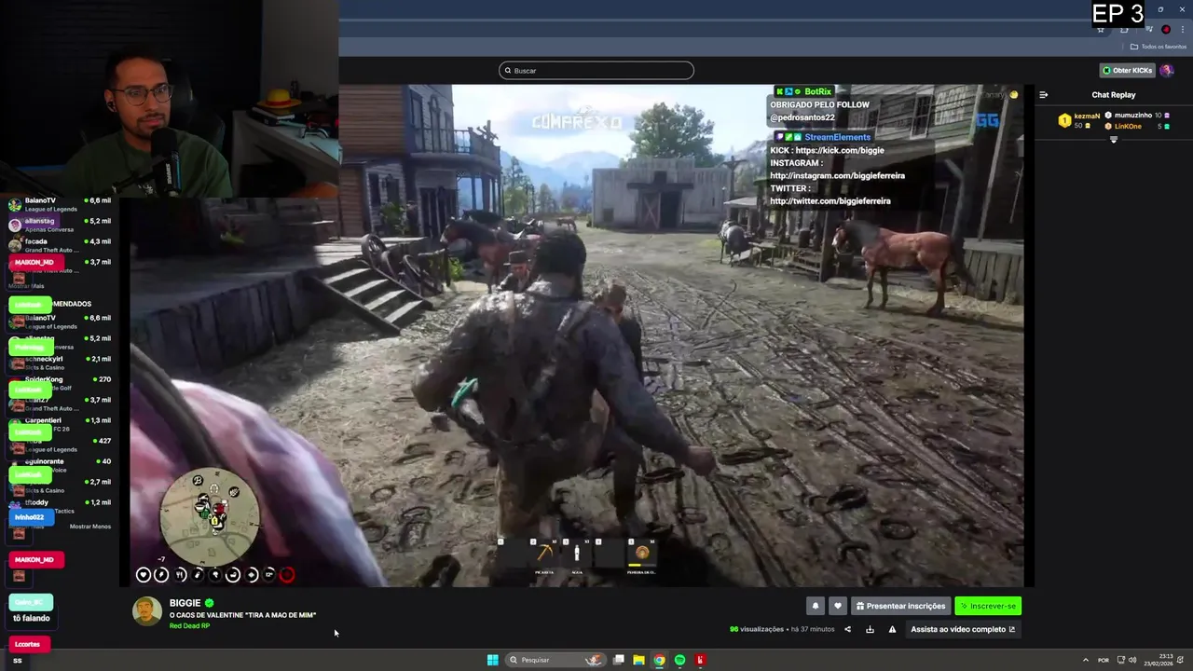Viewport: 1193px width, 671px height.
Task: Open Google Chrome from the taskbar
Action: pyautogui.click(x=659, y=660)
